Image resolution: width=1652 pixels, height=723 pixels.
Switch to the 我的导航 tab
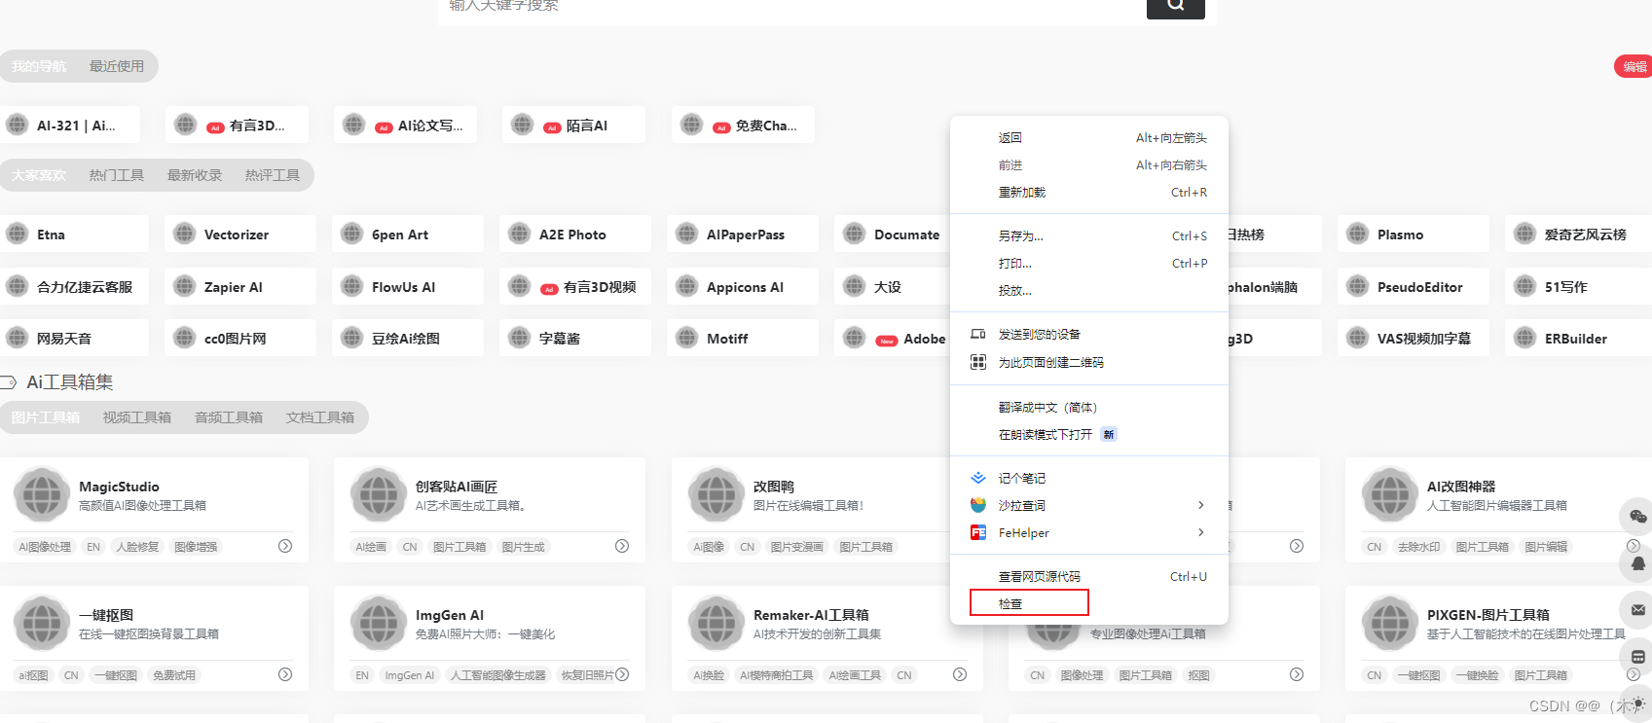[39, 66]
